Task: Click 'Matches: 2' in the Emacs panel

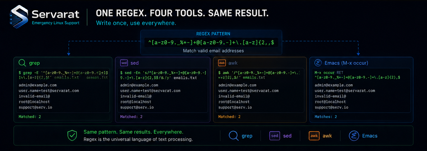Action: coord(326,116)
